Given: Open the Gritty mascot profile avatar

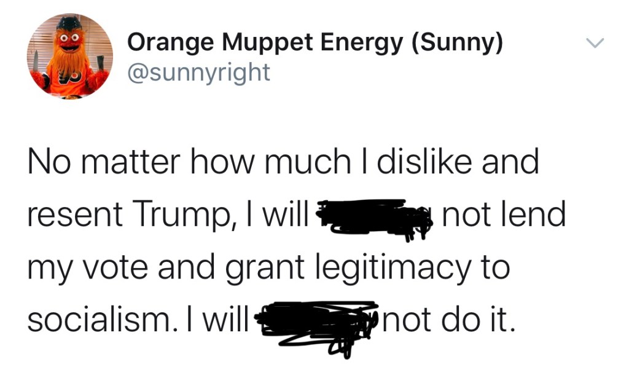Looking at the screenshot, I should pyautogui.click(x=69, y=57).
